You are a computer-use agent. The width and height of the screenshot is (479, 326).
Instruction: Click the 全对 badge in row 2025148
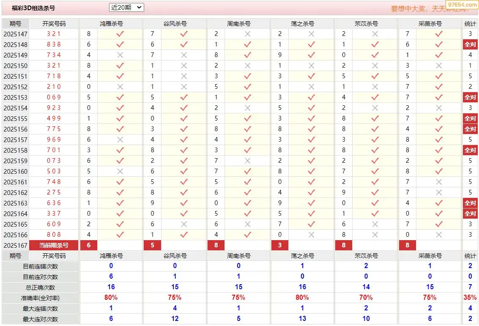(470, 44)
